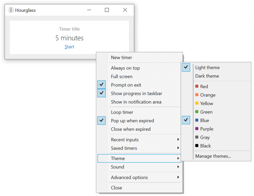
Task: Click the 5 minutes timer input field
Action: coord(69,38)
